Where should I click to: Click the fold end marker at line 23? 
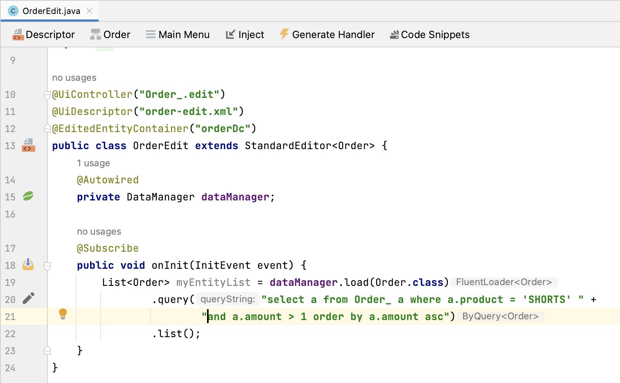[x=47, y=350]
